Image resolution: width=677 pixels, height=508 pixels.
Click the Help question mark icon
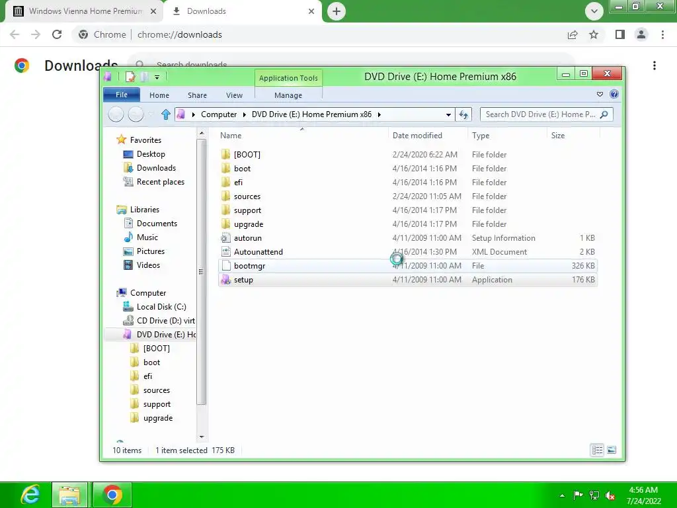(x=614, y=94)
